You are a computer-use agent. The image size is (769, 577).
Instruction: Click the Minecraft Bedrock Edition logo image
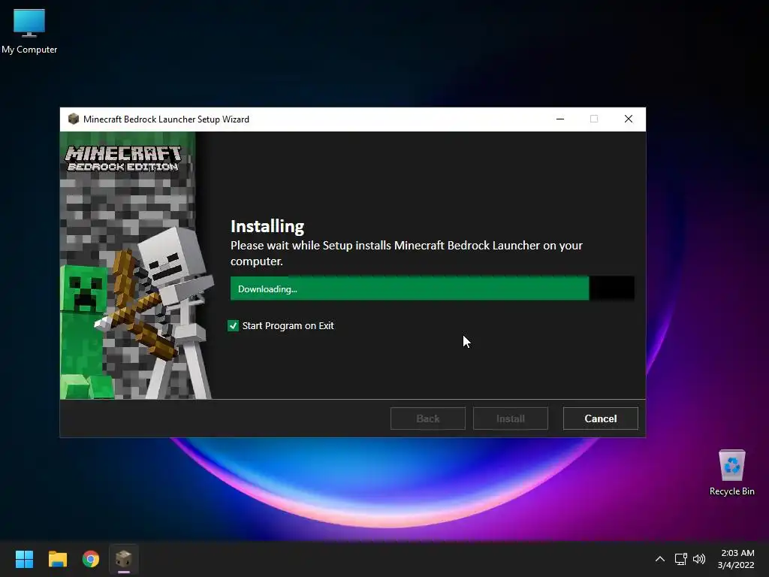(122, 159)
